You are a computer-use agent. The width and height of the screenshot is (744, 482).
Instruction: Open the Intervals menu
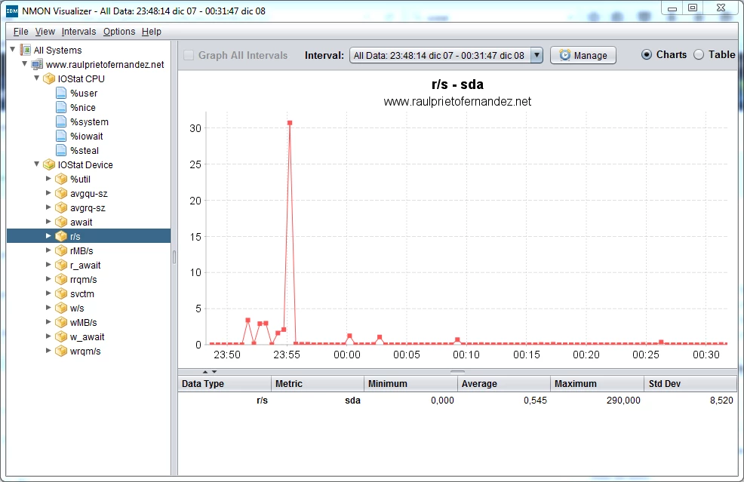tap(78, 32)
